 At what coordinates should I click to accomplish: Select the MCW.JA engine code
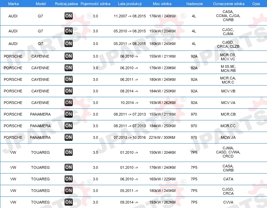(228, 137)
